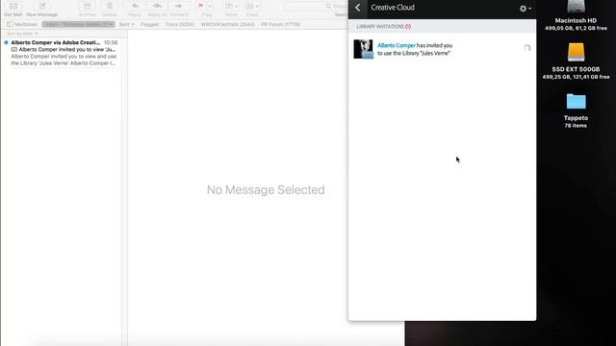The width and height of the screenshot is (616, 346).
Task: Click the Reply All double-arrow icon
Action: (x=157, y=6)
